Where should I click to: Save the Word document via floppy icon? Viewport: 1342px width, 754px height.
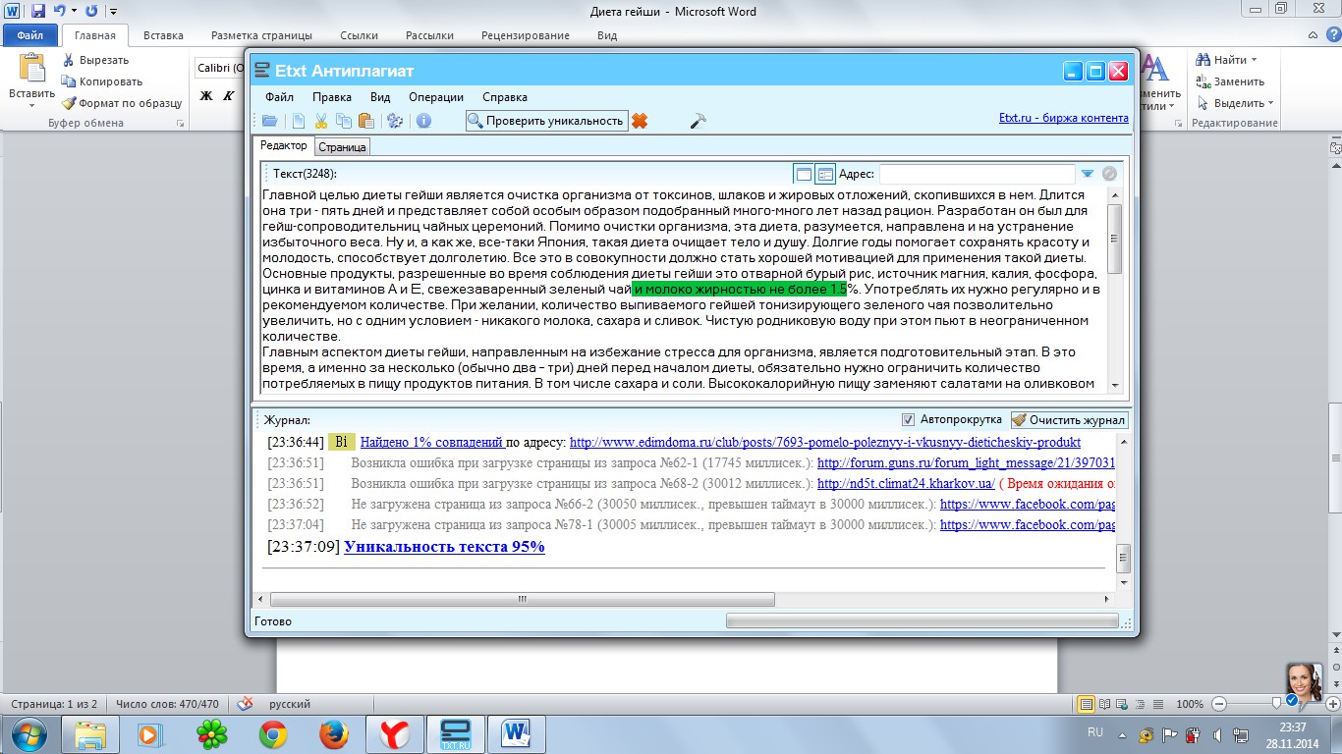click(38, 11)
